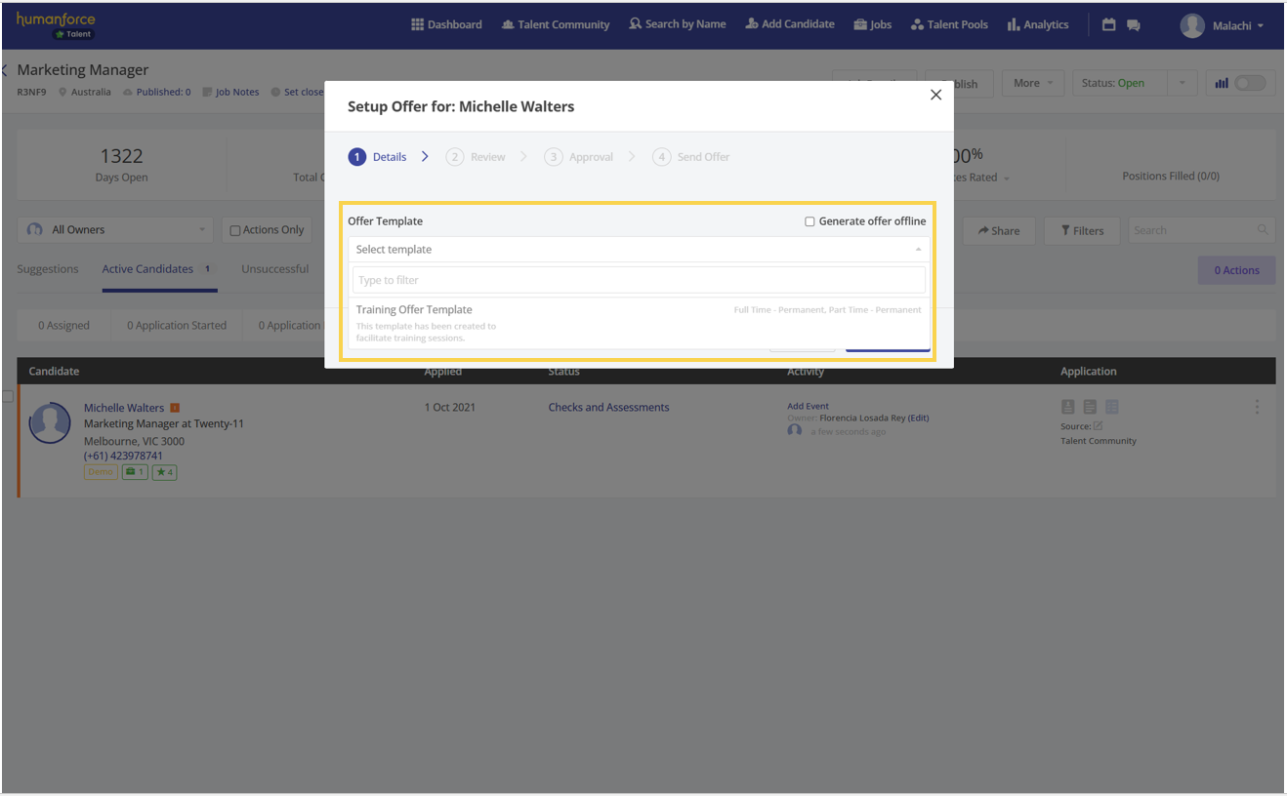This screenshot has height=796, width=1287.
Task: Open Talent Pools in the navigation bar
Action: [949, 25]
